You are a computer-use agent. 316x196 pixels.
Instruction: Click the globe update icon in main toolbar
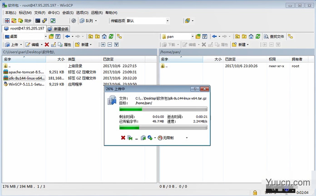coord(188,20)
